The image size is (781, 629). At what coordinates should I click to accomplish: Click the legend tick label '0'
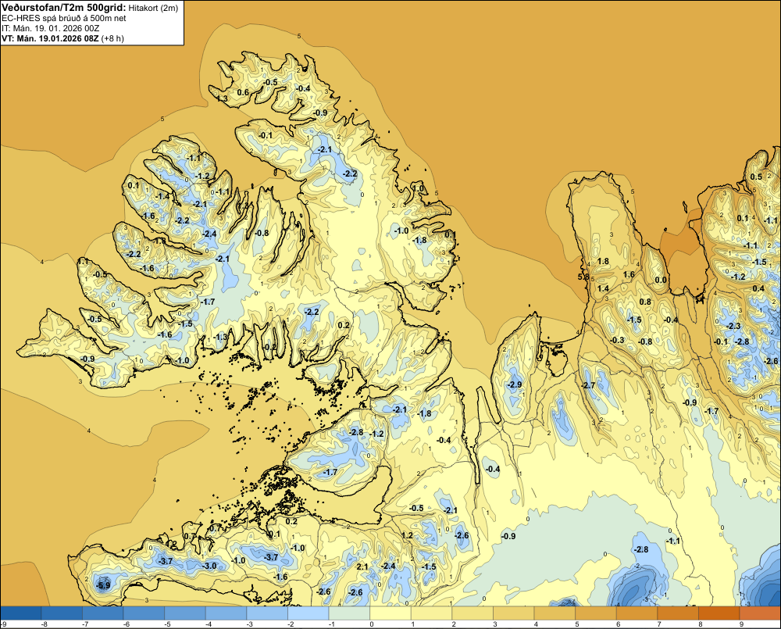(x=372, y=624)
